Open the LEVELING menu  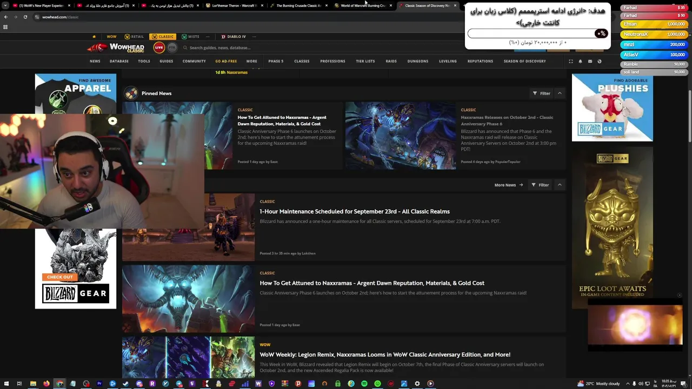[x=448, y=61]
